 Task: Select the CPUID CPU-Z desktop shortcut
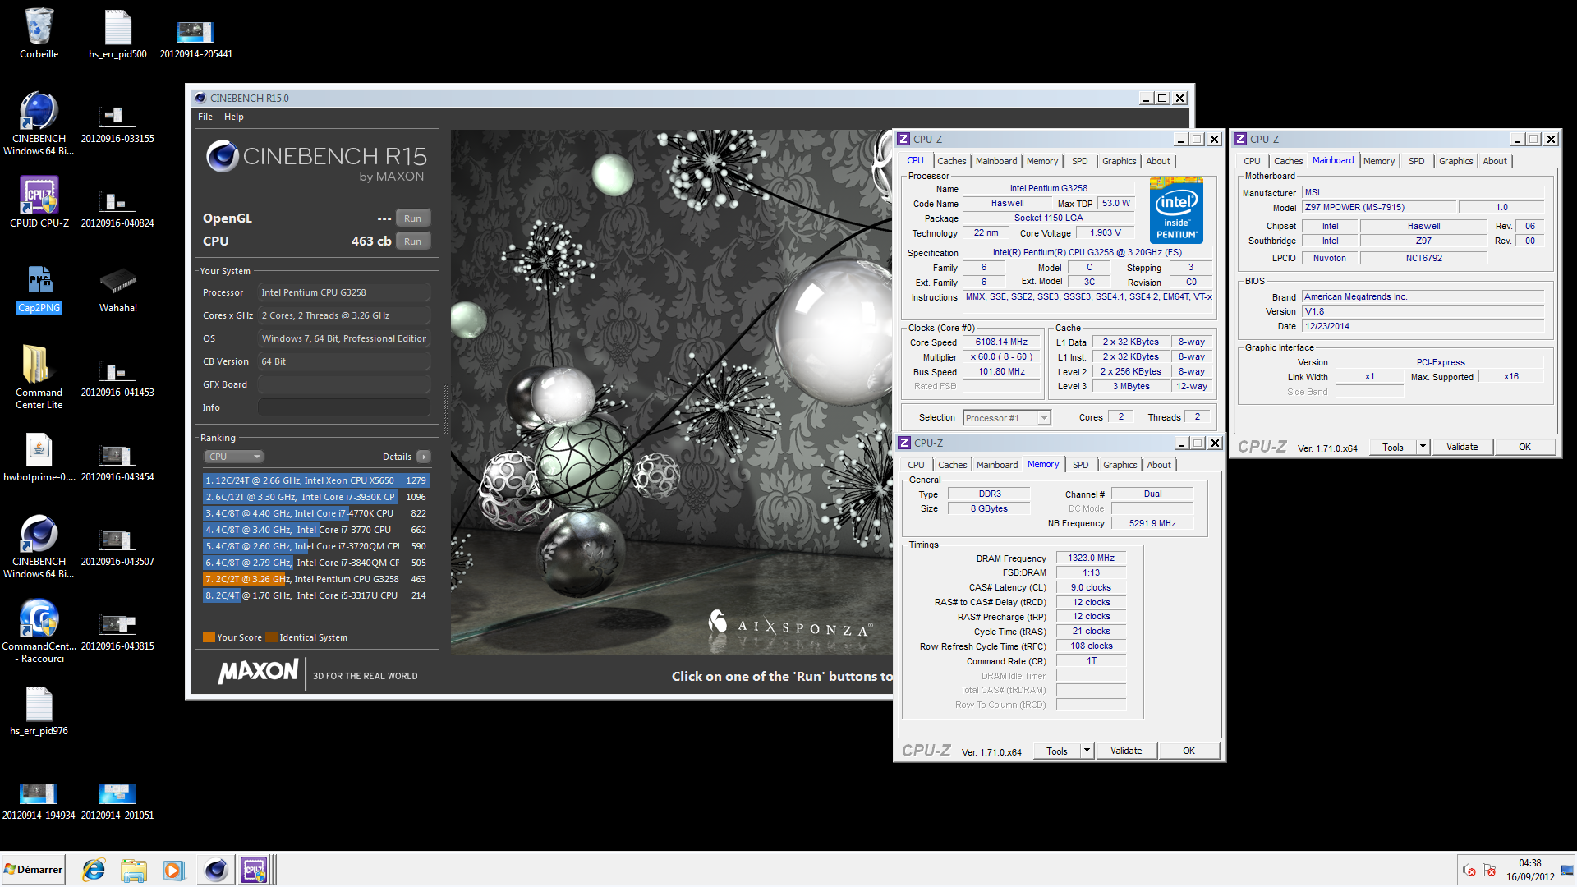pos(39,197)
